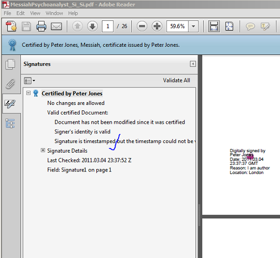Click the panel resize splitter handle

click(200, 215)
